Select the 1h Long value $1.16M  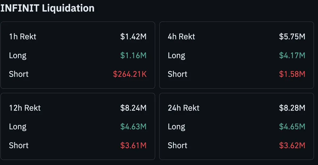click(x=133, y=55)
